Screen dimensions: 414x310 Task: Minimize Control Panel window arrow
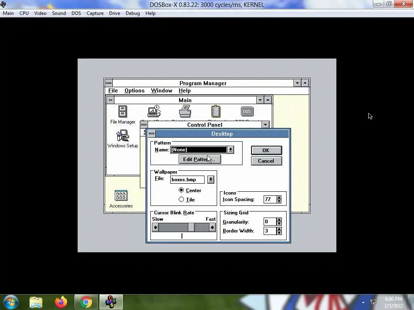265,125
